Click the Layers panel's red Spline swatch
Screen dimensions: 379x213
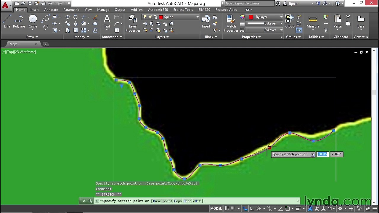[x=161, y=17]
